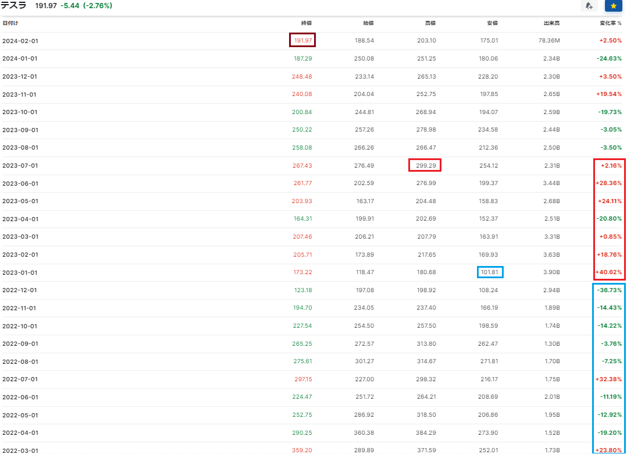Sort by the 出来高 column header

551,23
